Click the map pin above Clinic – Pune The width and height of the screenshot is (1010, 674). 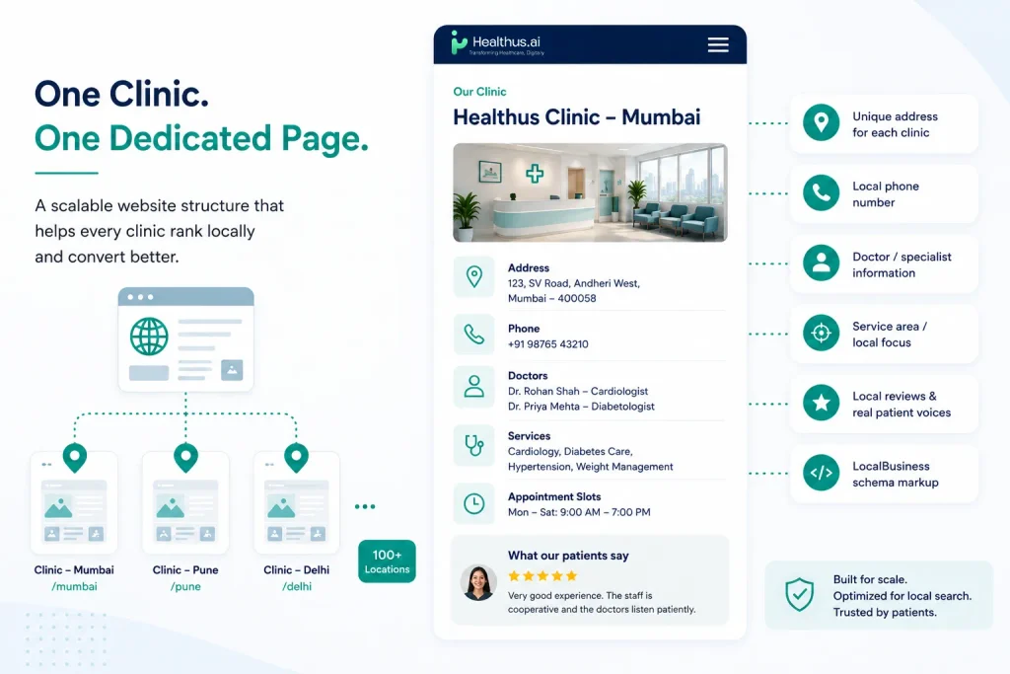point(185,458)
